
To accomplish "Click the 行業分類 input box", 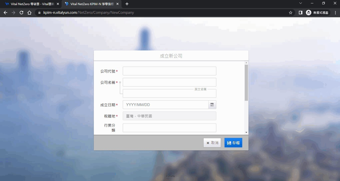I will point(169,128).
